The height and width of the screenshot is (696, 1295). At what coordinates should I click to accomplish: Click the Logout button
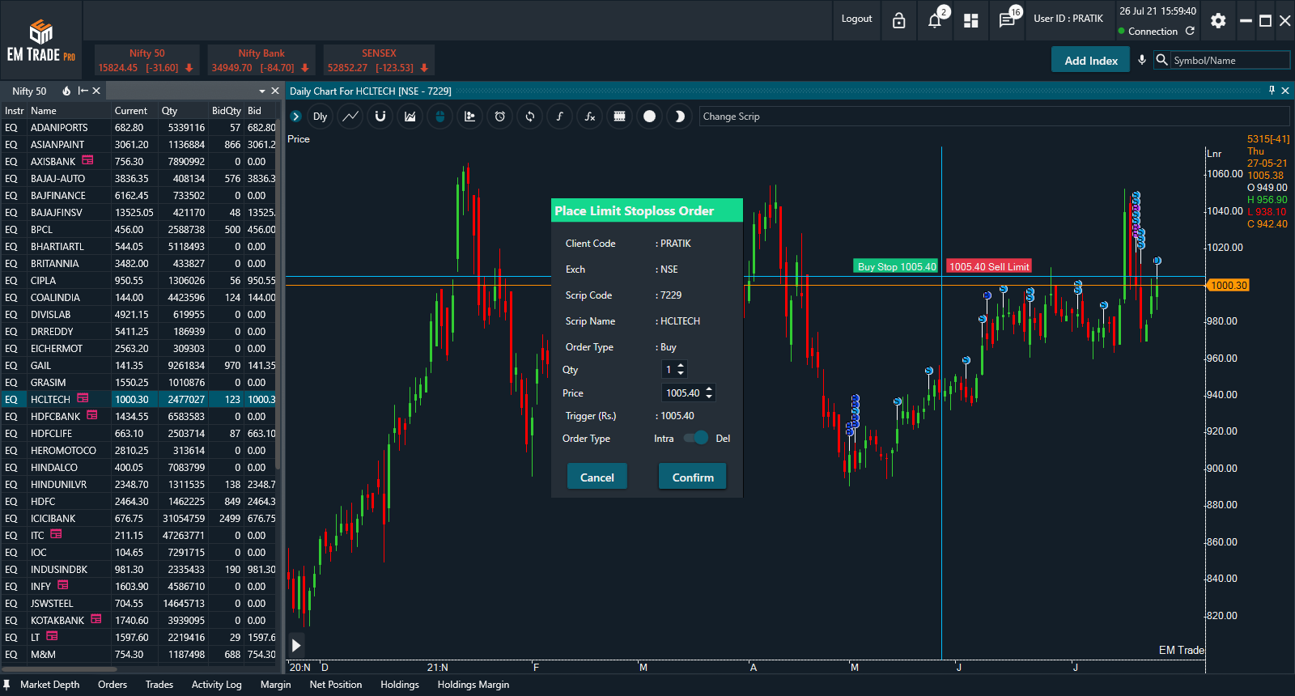tap(856, 19)
